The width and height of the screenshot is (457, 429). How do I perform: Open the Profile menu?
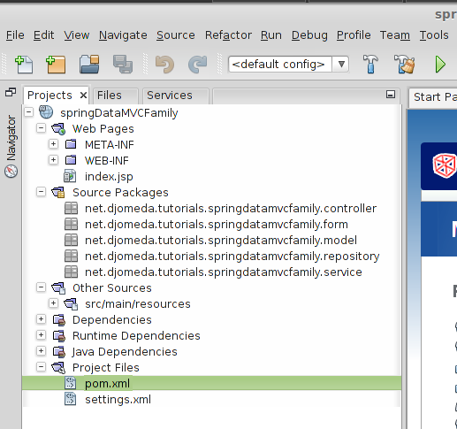click(354, 35)
